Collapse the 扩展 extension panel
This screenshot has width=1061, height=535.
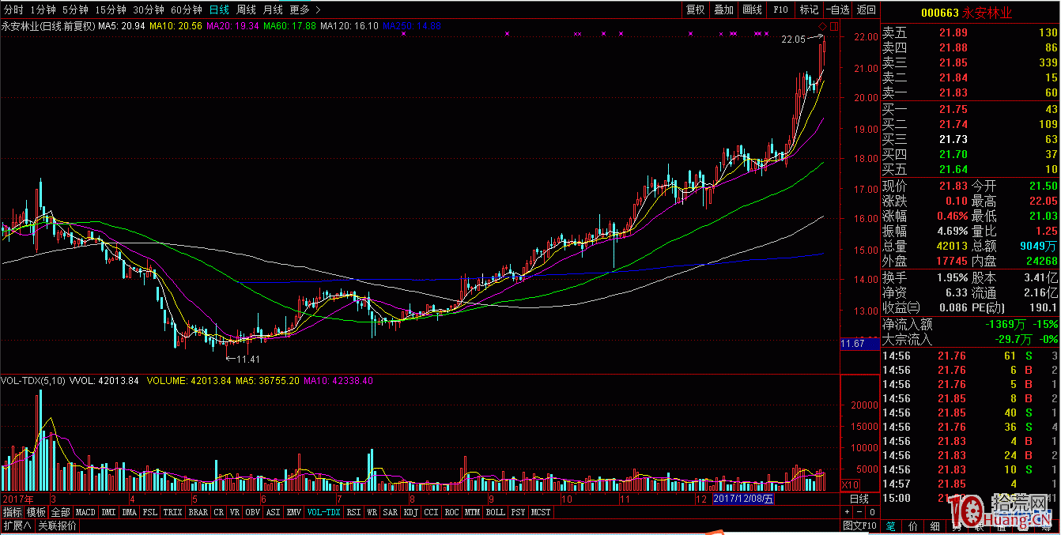coord(17,526)
